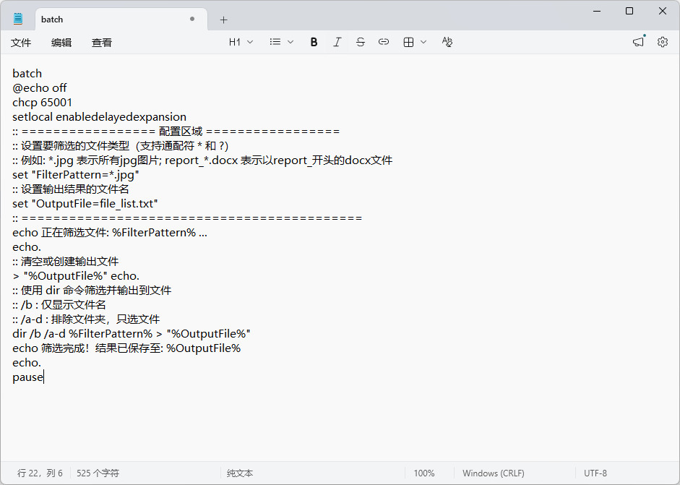Screen dimensions: 680x485
Task: Click the ':: 清空或创建输出文件' comment line
Action: 66,262
